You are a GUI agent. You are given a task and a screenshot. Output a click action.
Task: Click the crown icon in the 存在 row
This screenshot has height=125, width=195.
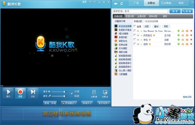187,40
